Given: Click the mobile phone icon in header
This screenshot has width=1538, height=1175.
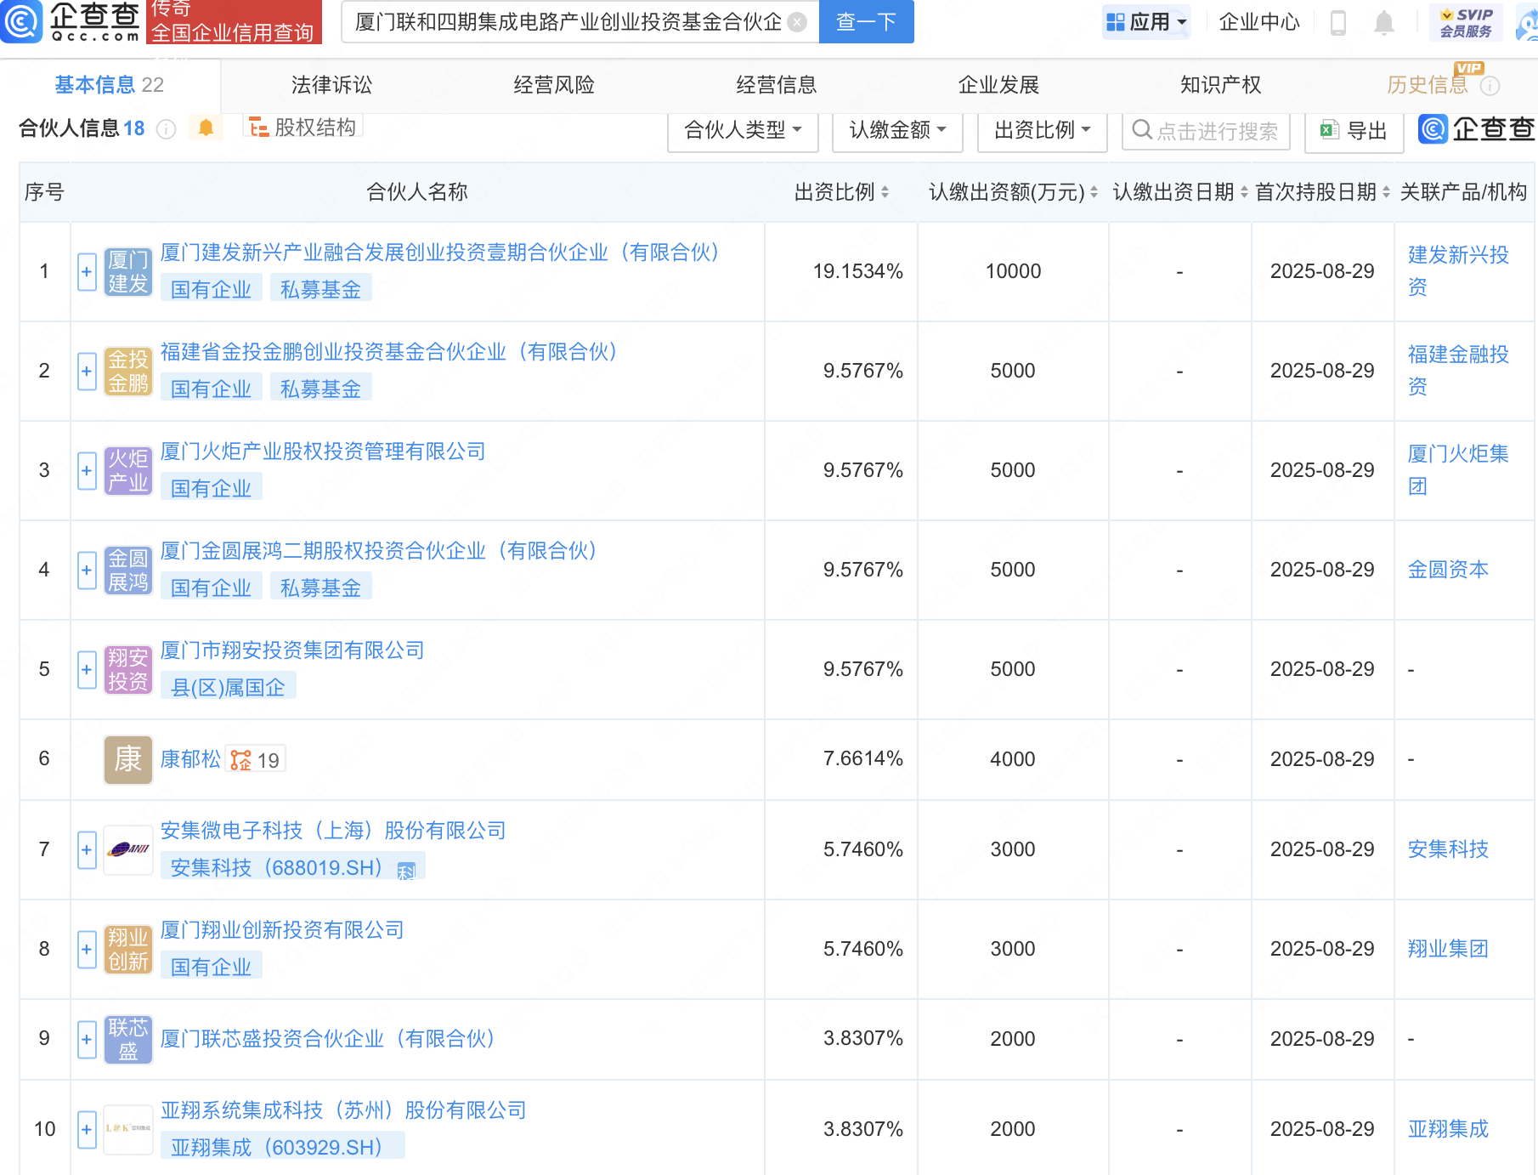Looking at the screenshot, I should click(x=1337, y=23).
